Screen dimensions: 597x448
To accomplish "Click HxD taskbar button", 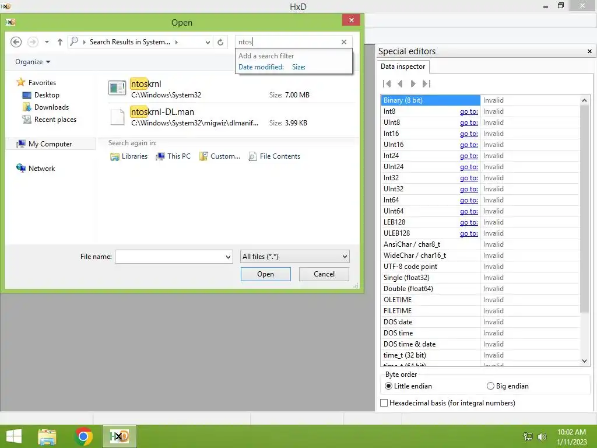I will pyautogui.click(x=119, y=436).
